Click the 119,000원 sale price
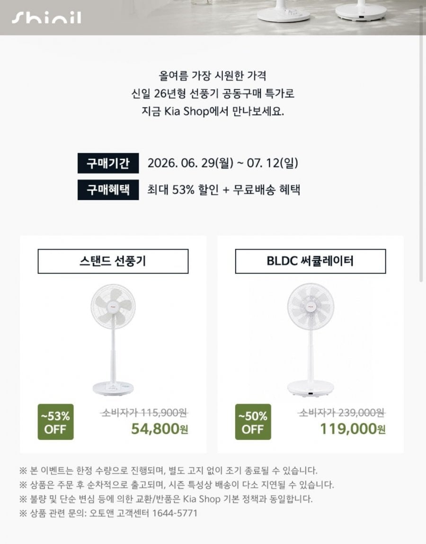426x544 pixels. click(x=353, y=429)
